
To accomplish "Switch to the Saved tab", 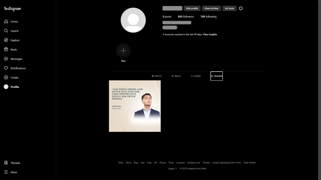I will pyautogui.click(x=196, y=76).
